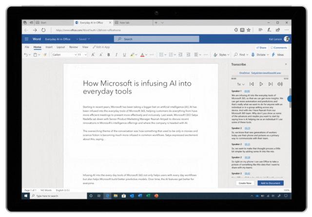Viewport: 312px width, 217px height.
Task: Expand the Undo dropdown arrow
Action: point(30,55)
